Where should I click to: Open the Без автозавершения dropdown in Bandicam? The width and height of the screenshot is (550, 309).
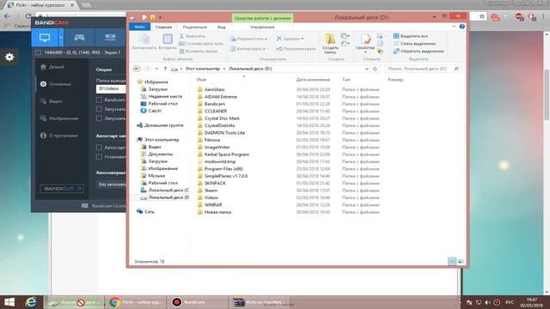click(x=111, y=185)
